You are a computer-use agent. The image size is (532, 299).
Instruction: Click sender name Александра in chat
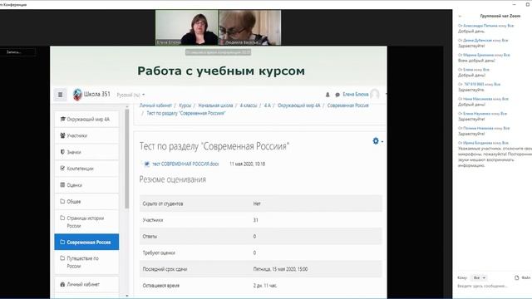[480, 26]
